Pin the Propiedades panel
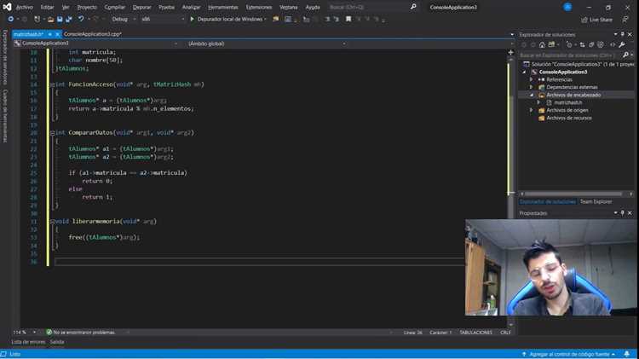This screenshot has height=359, width=639. tap(622, 213)
